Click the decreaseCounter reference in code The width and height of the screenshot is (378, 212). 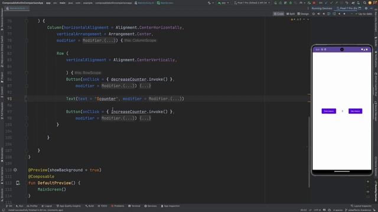pyautogui.click(x=129, y=79)
